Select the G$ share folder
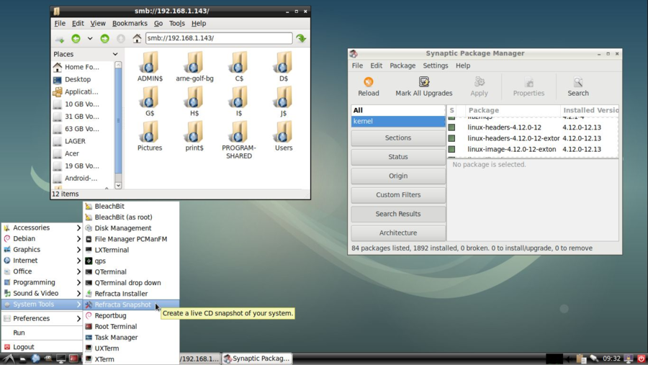This screenshot has width=648, height=365. (x=150, y=102)
